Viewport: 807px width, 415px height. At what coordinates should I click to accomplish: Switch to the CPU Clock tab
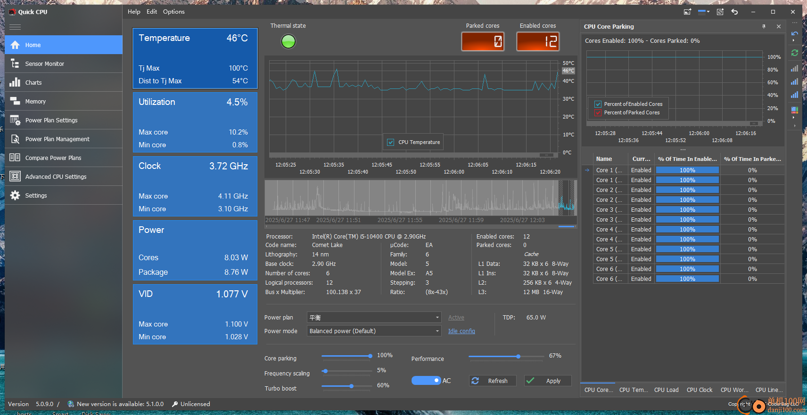700,390
